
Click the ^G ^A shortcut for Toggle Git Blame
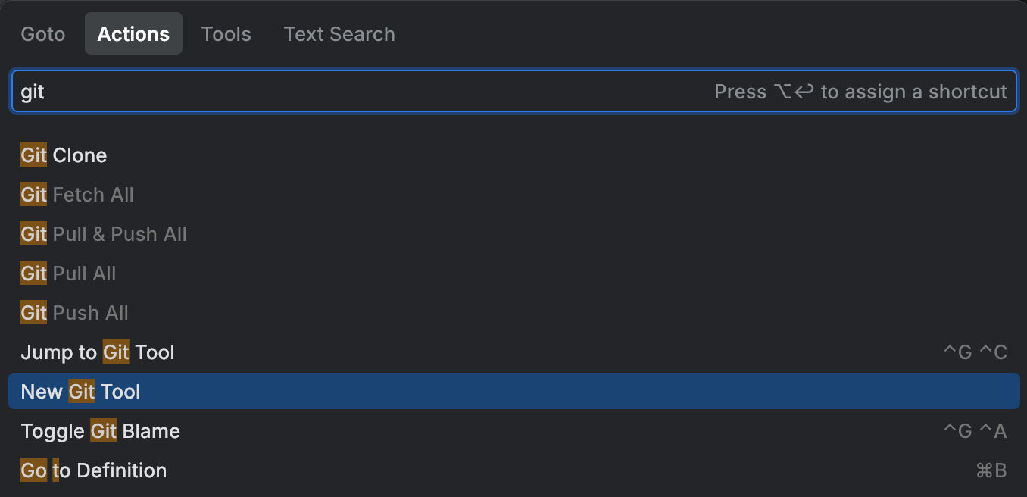pos(975,430)
